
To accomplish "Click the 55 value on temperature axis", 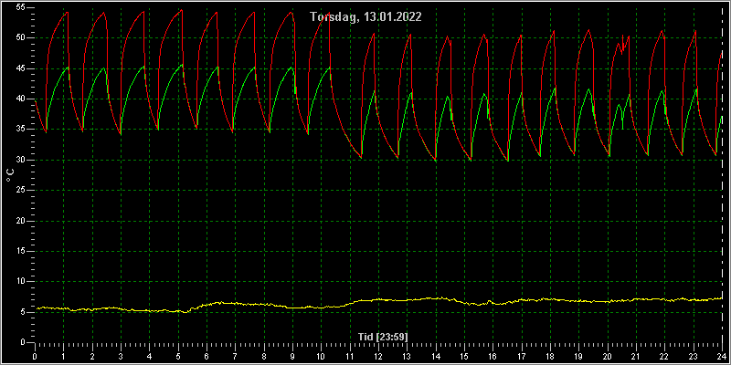I will 20,8.
